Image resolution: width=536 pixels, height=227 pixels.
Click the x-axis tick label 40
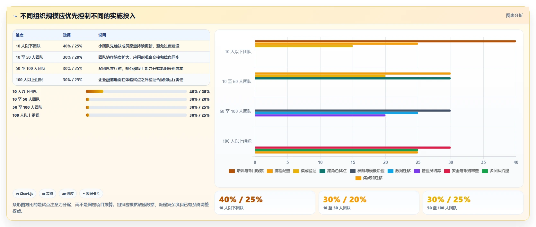(x=516, y=162)
